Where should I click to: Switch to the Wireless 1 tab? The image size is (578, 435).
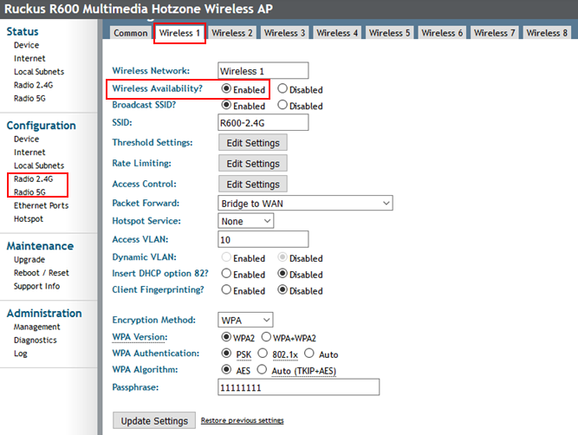(179, 33)
